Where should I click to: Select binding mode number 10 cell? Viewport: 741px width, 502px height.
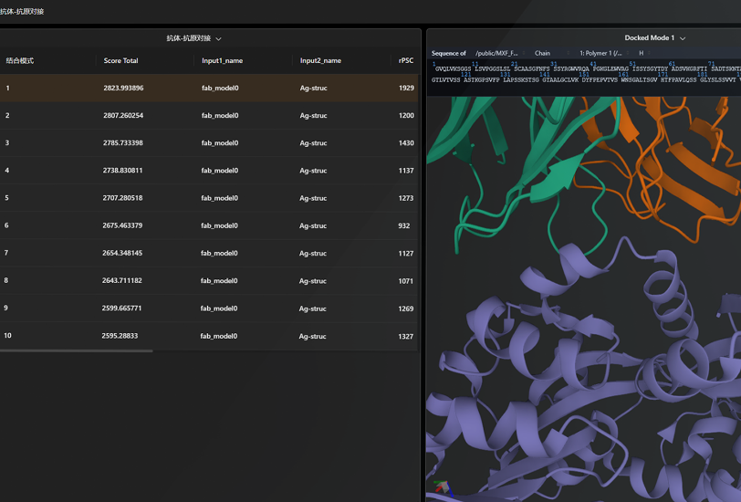point(7,336)
